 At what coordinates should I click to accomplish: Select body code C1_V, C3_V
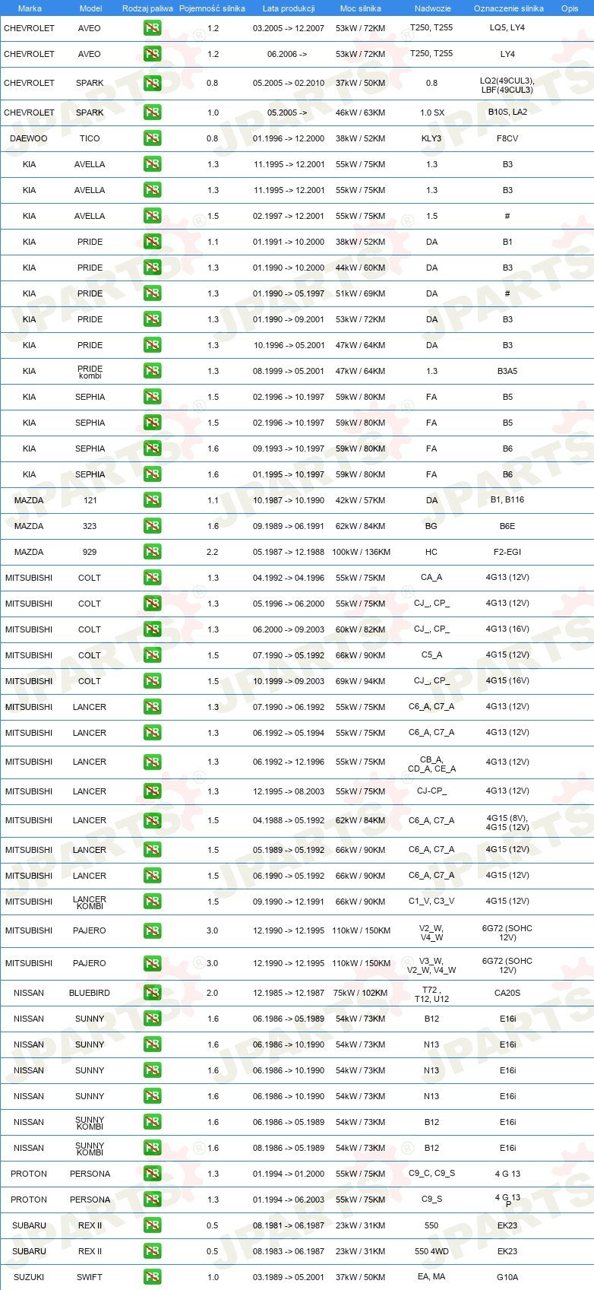click(x=431, y=901)
